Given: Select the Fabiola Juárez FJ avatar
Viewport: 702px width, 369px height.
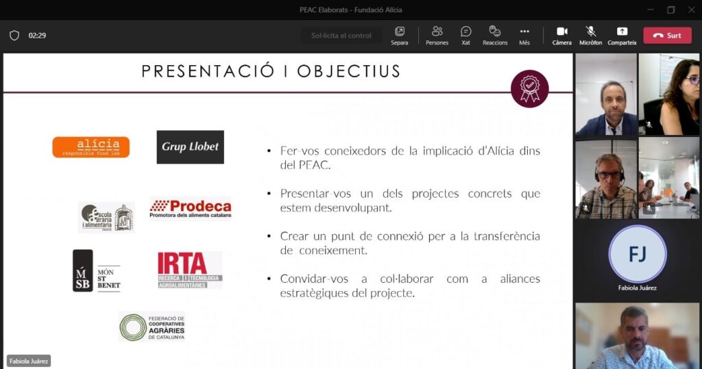Looking at the screenshot, I should [x=637, y=254].
